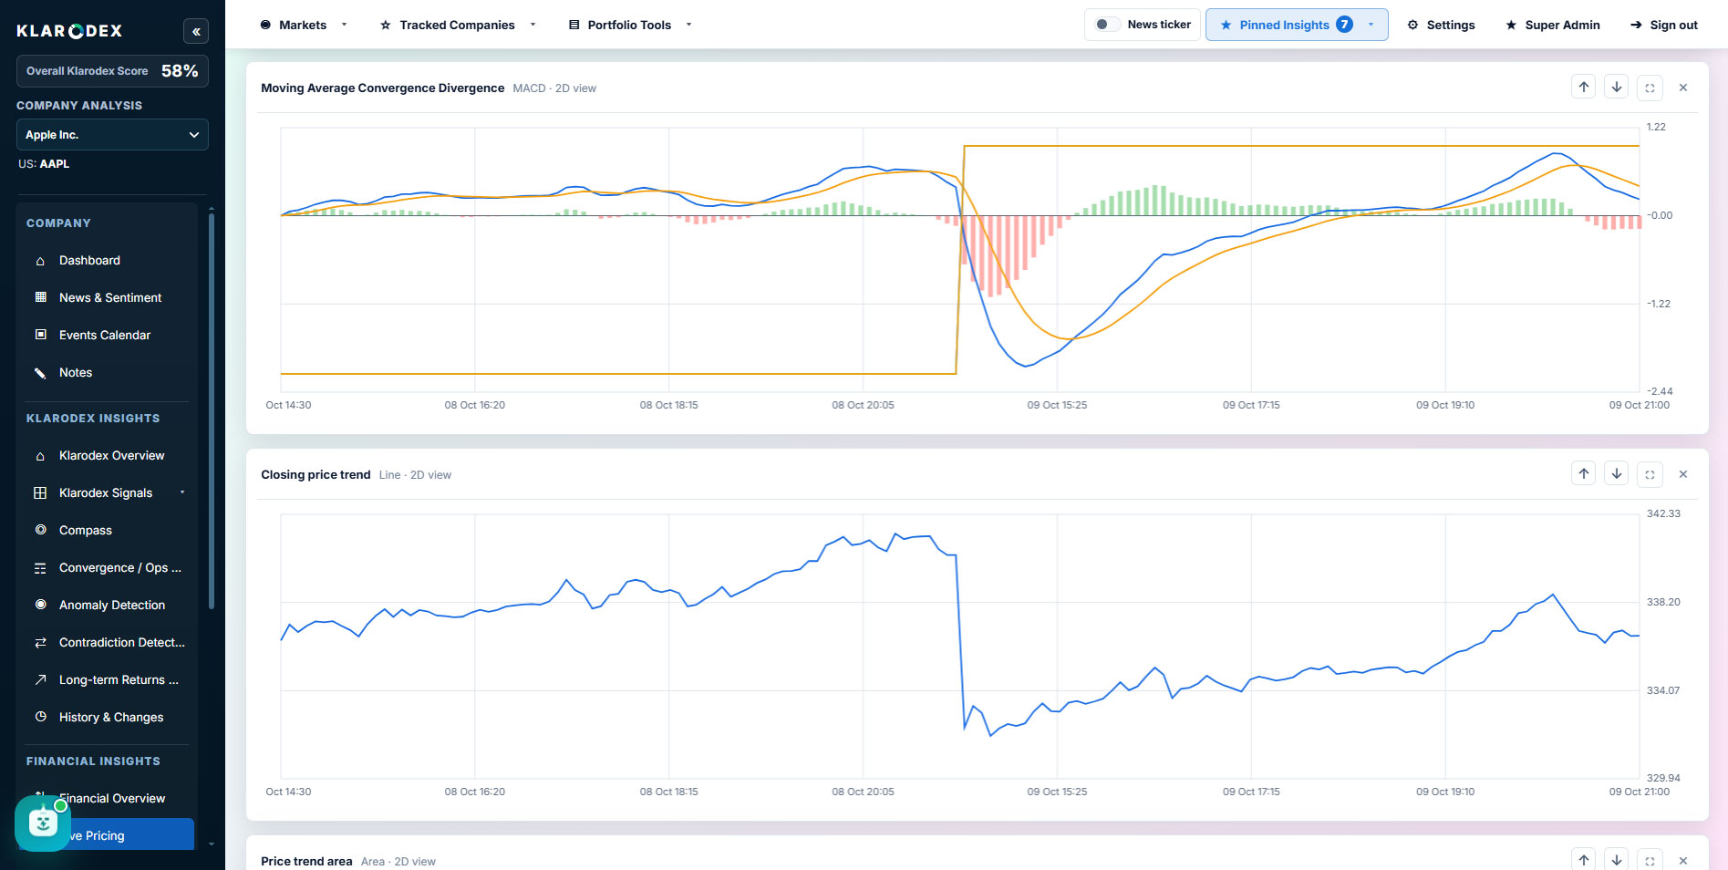Open Notes section
Viewport: 1728px width, 870px height.
[108, 373]
